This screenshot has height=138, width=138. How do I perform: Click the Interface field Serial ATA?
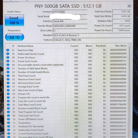70,21
